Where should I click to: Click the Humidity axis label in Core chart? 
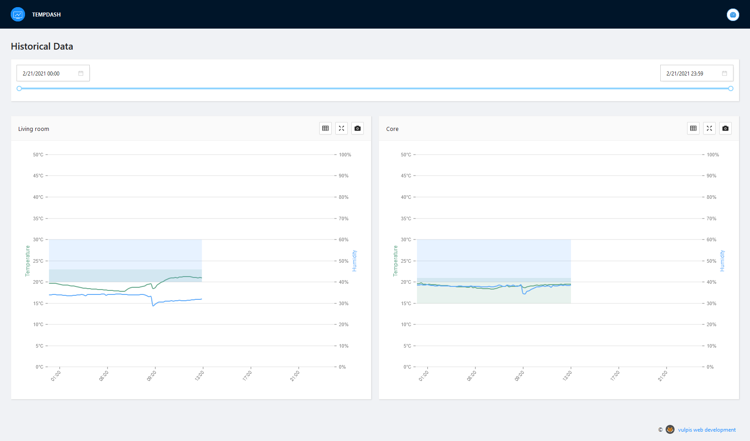click(722, 261)
